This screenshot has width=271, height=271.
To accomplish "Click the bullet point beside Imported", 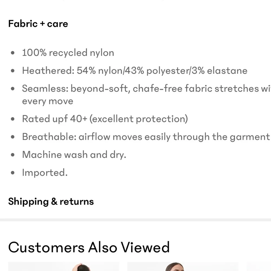I will 13,173.
